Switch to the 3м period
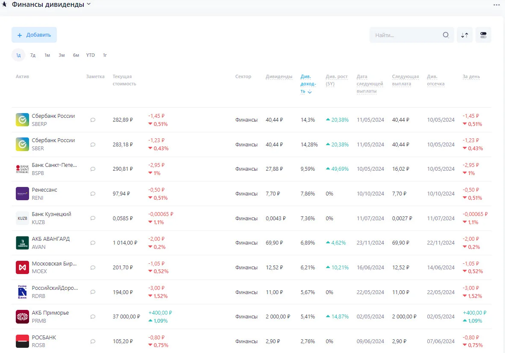The height and width of the screenshot is (353, 505). point(62,55)
